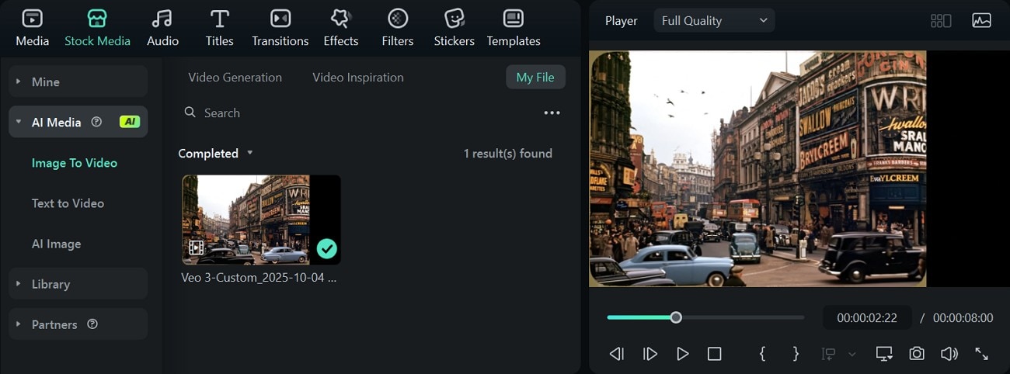Click the add-to-timeline insert icon

coord(829,354)
